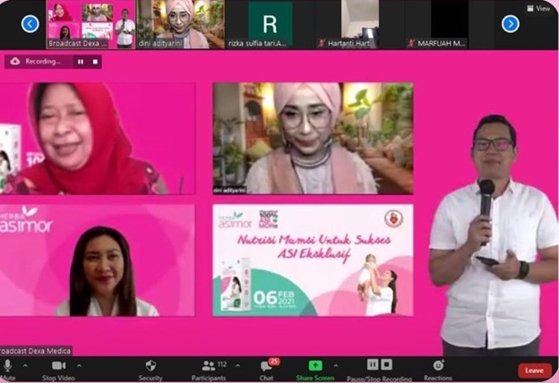Expand Participants options arrow
Image resolution: width=559 pixels, height=383 pixels.
coord(237,366)
